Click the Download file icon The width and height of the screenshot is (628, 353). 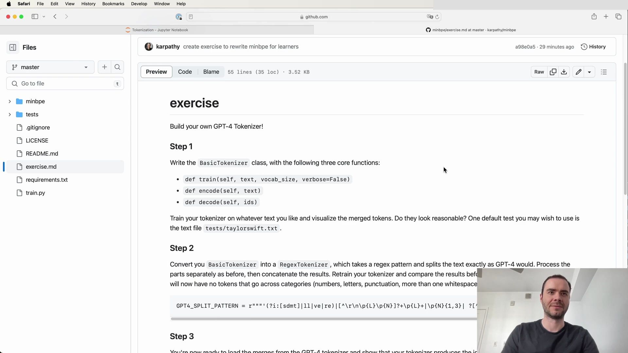(x=564, y=72)
